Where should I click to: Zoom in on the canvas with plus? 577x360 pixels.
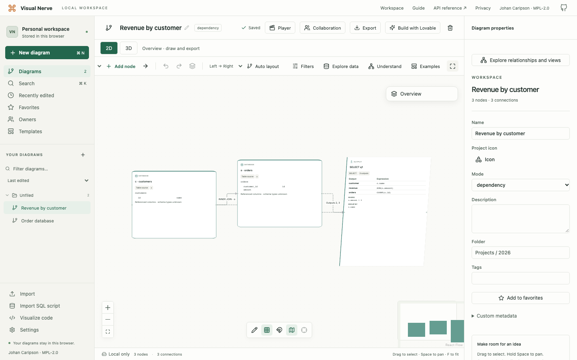(x=108, y=308)
